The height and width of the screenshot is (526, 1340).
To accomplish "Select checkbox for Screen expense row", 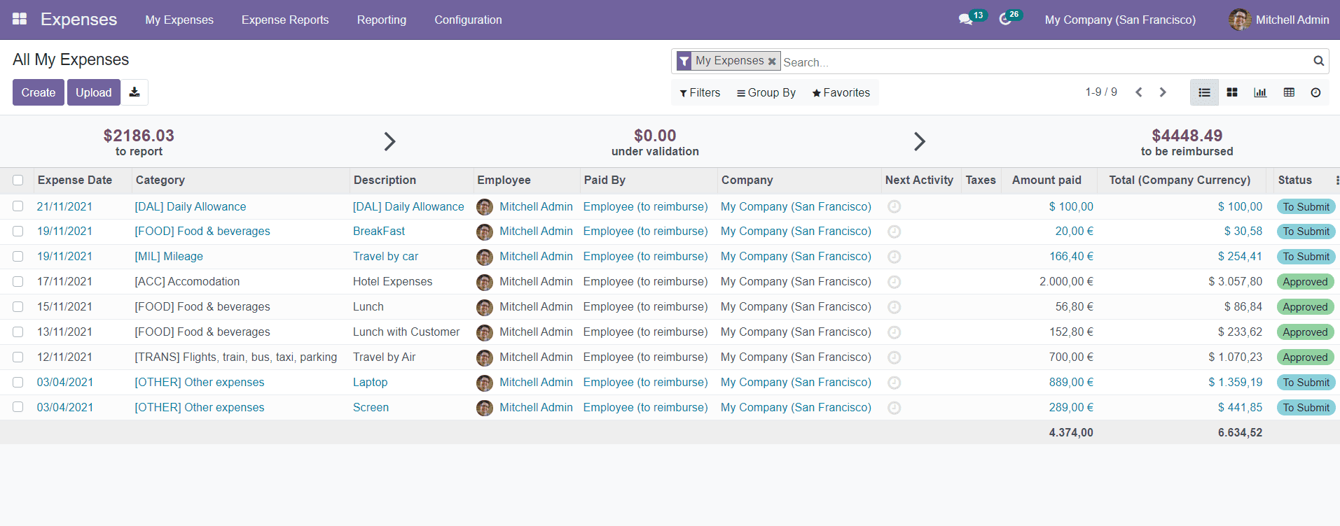I will (18, 408).
